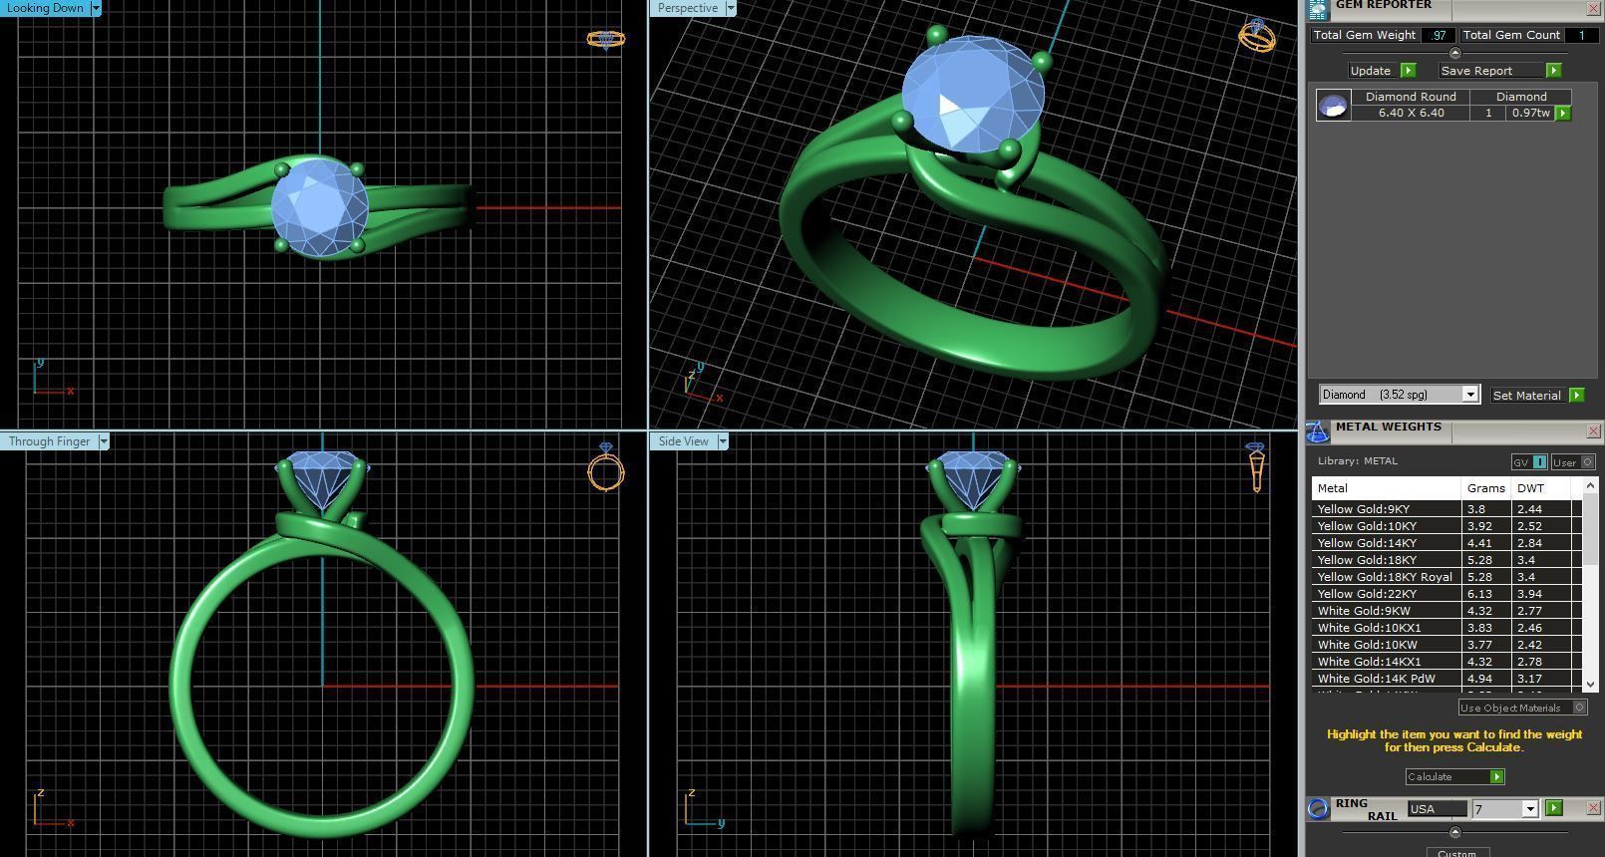Click the Diamond Round gem cell

(x=1411, y=97)
